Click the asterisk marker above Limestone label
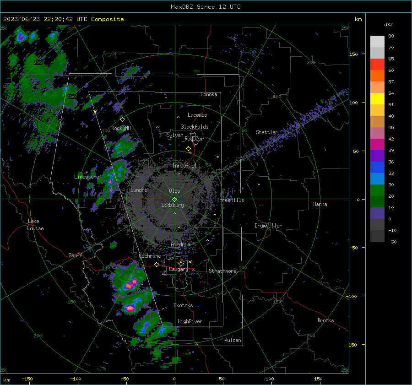 pyautogui.click(x=87, y=173)
